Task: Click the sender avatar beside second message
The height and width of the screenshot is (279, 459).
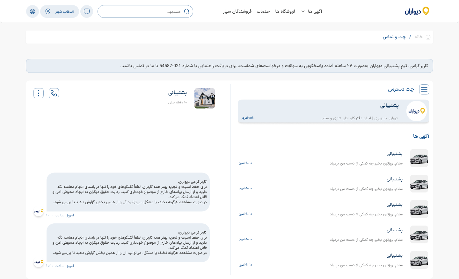Action: tap(39, 262)
